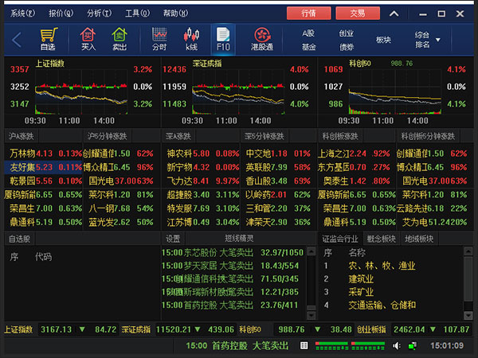Click the back arrow in toolbar
The width and height of the screenshot is (478, 358).
click(16, 39)
